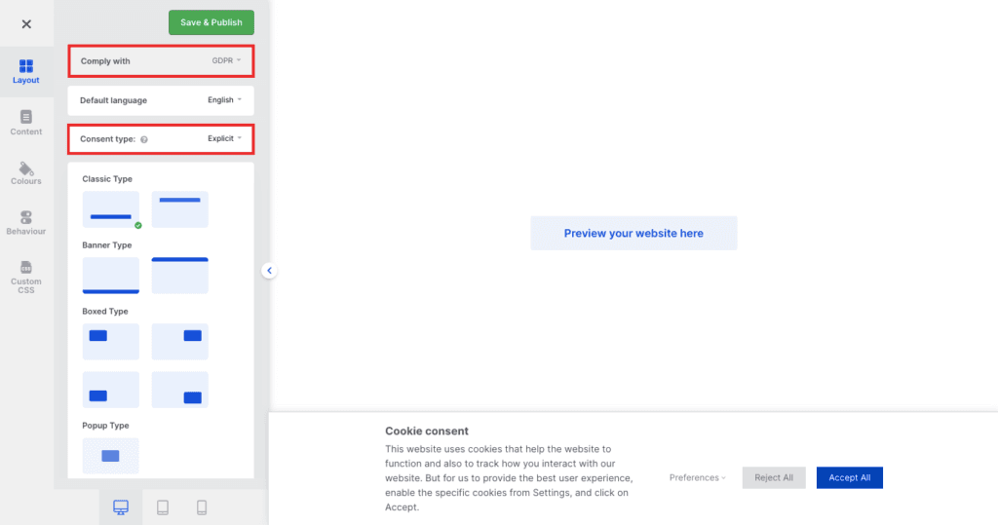The height and width of the screenshot is (525, 998).
Task: Open the Custom CSS sidebar section
Action: [26, 277]
